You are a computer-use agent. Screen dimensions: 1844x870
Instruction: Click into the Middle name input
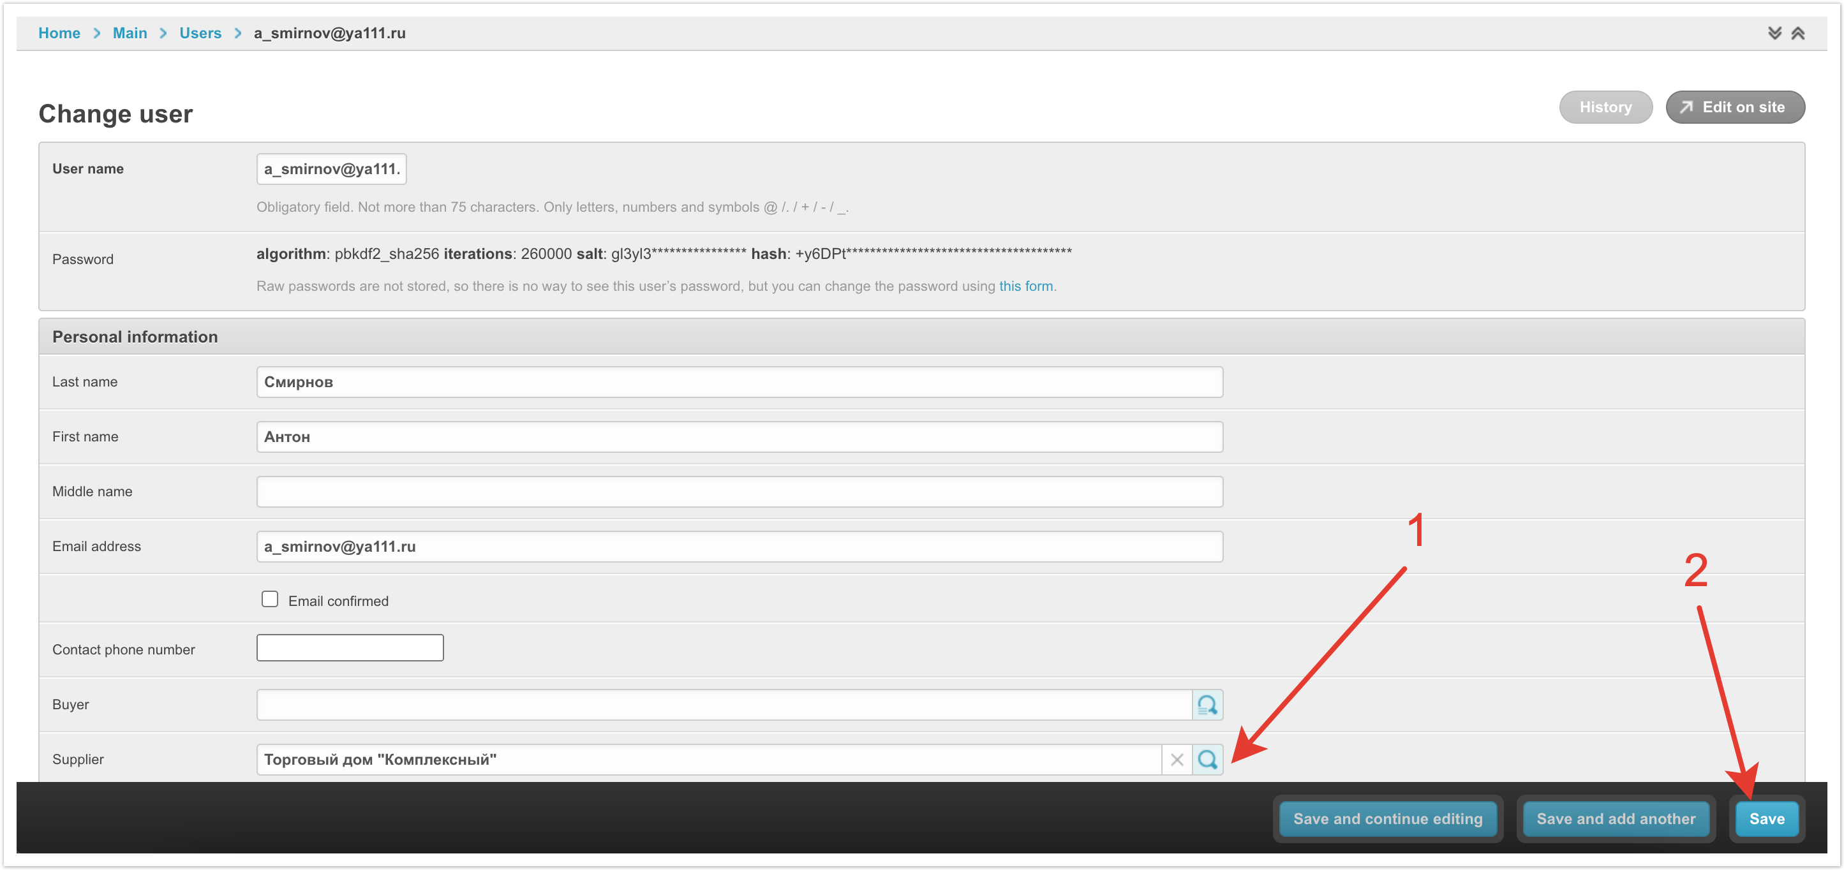click(x=739, y=492)
